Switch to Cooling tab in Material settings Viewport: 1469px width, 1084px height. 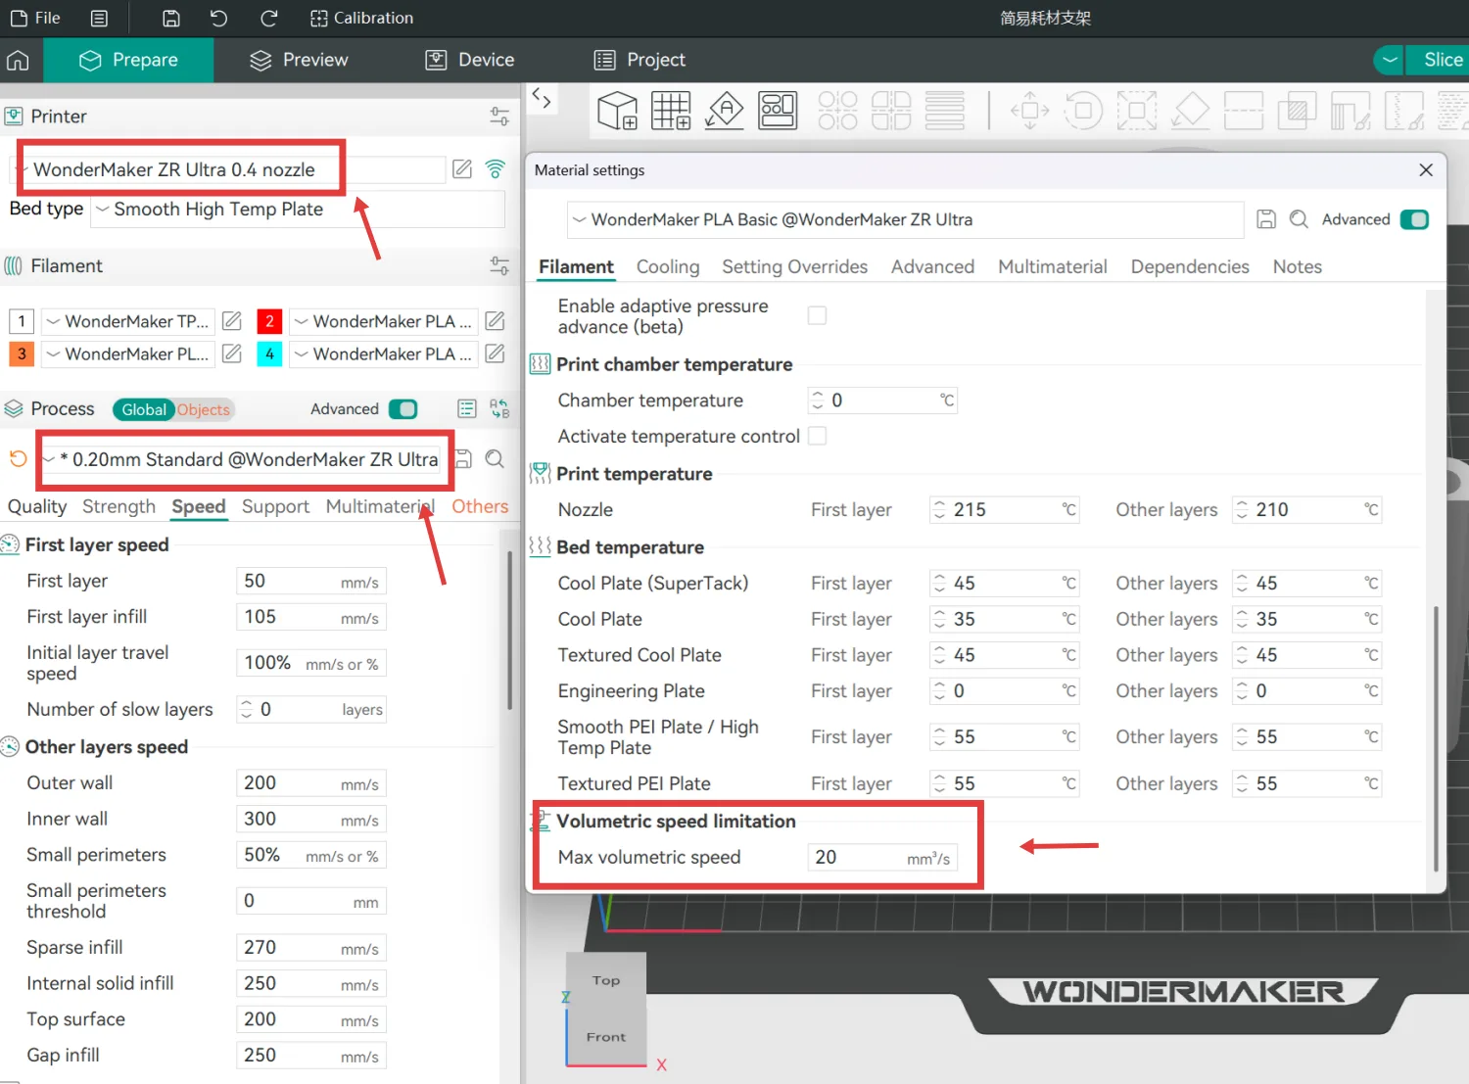pyautogui.click(x=668, y=266)
